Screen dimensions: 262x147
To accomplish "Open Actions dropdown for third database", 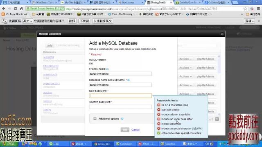I will pyautogui.click(x=185, y=76).
